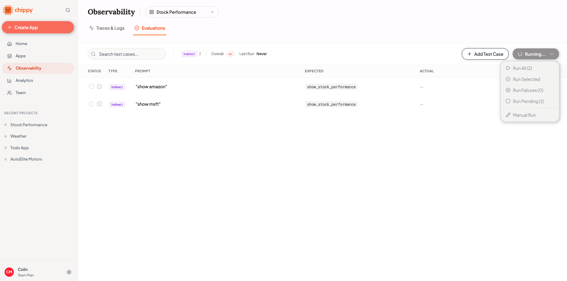The width and height of the screenshot is (567, 281).
Task: Select Observability in the sidebar
Action: pos(38,68)
